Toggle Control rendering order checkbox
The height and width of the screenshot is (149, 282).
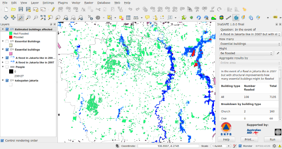pyautogui.click(x=2, y=141)
